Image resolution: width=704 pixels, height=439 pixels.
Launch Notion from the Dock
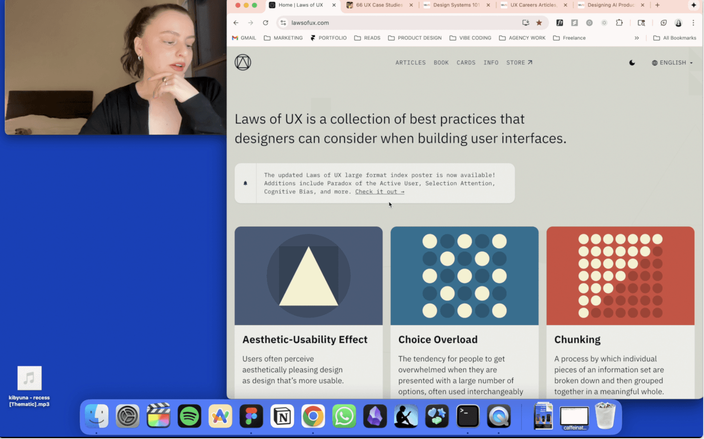(x=282, y=416)
